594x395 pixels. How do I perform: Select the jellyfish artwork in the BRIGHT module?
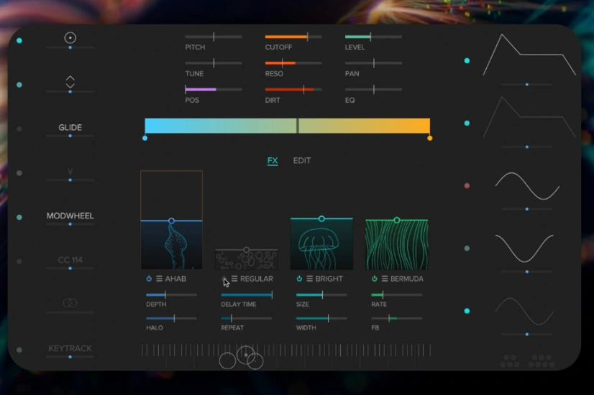point(321,244)
